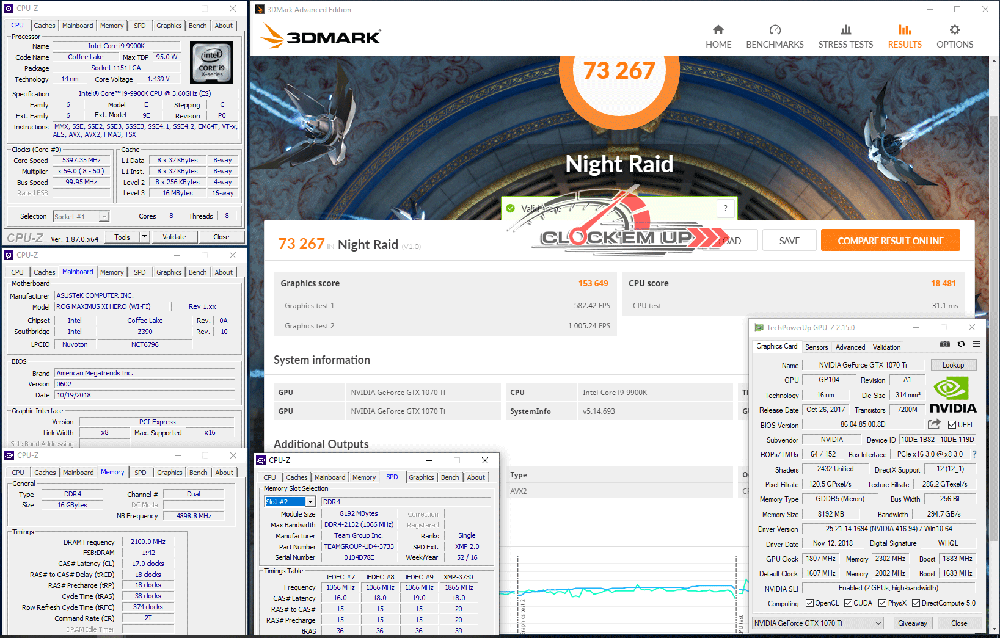Open 3DMark Options gear
The width and height of the screenshot is (1000, 638).
pyautogui.click(x=954, y=37)
